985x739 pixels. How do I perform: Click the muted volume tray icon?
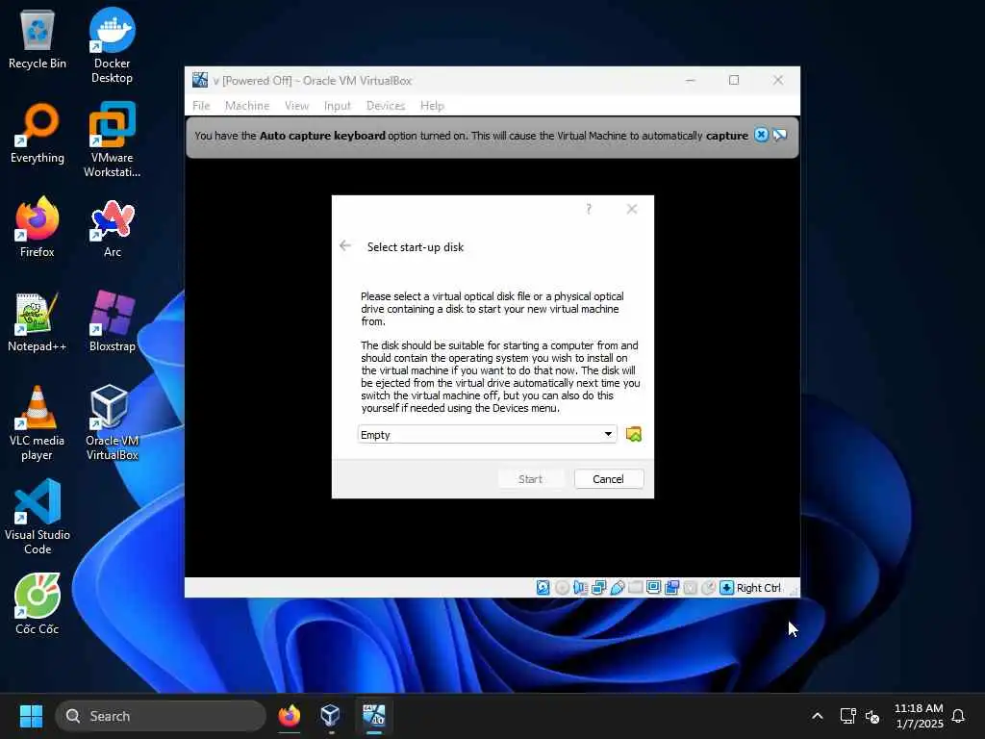tap(872, 716)
